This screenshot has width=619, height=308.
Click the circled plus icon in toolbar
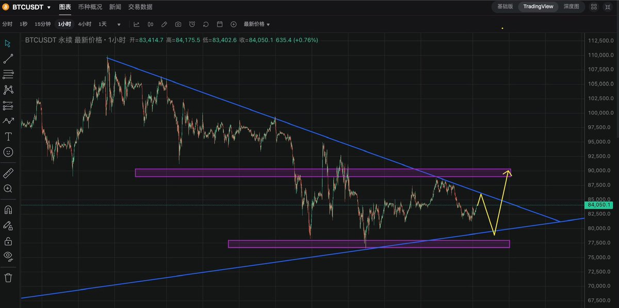click(234, 24)
